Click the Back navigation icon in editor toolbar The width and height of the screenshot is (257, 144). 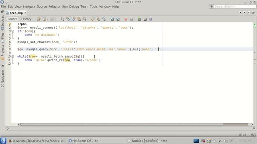coord(44,19)
